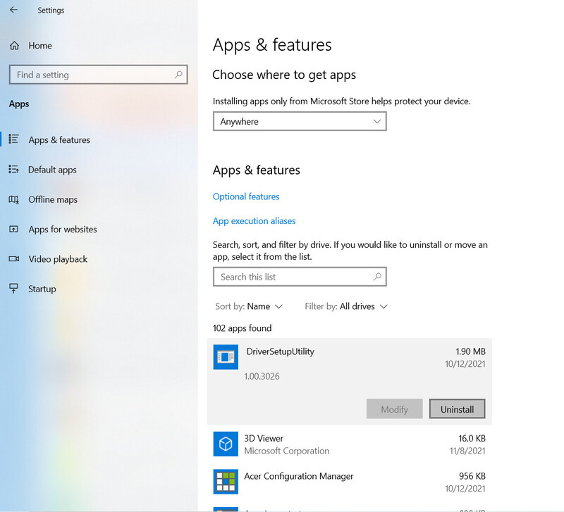Screen dimensions: 564x512
Task: Open the Anywhere app source dropdown
Action: pos(300,121)
